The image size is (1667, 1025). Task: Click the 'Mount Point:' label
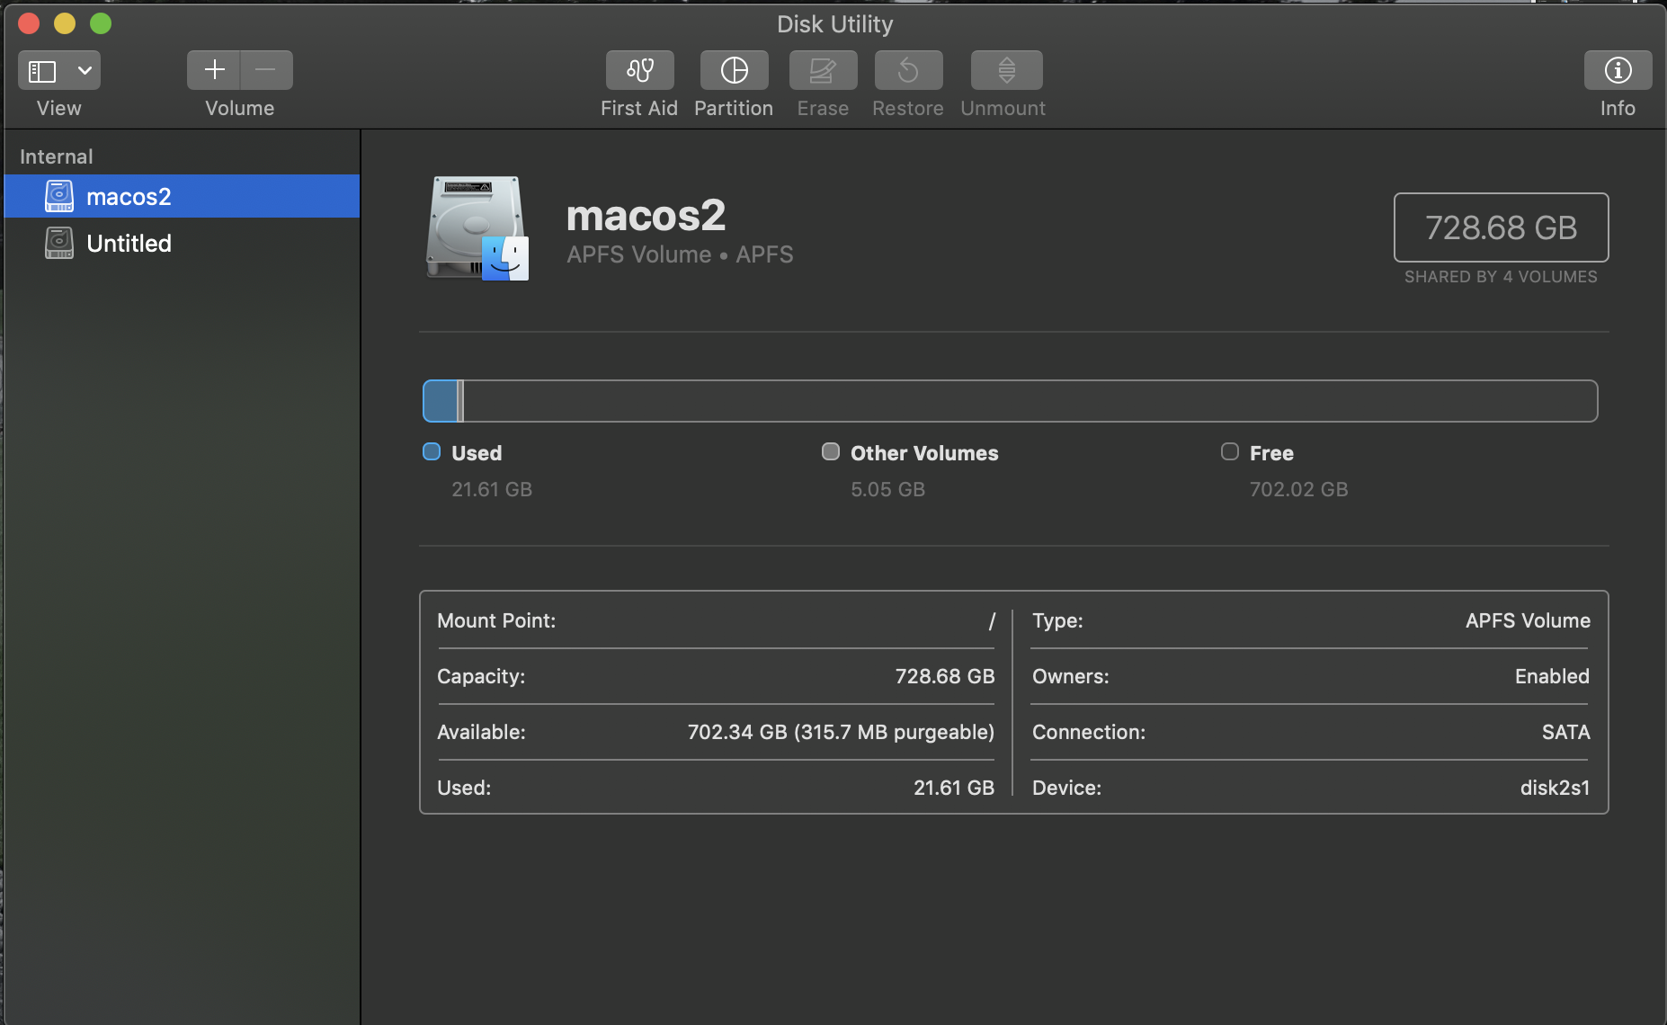point(496,620)
